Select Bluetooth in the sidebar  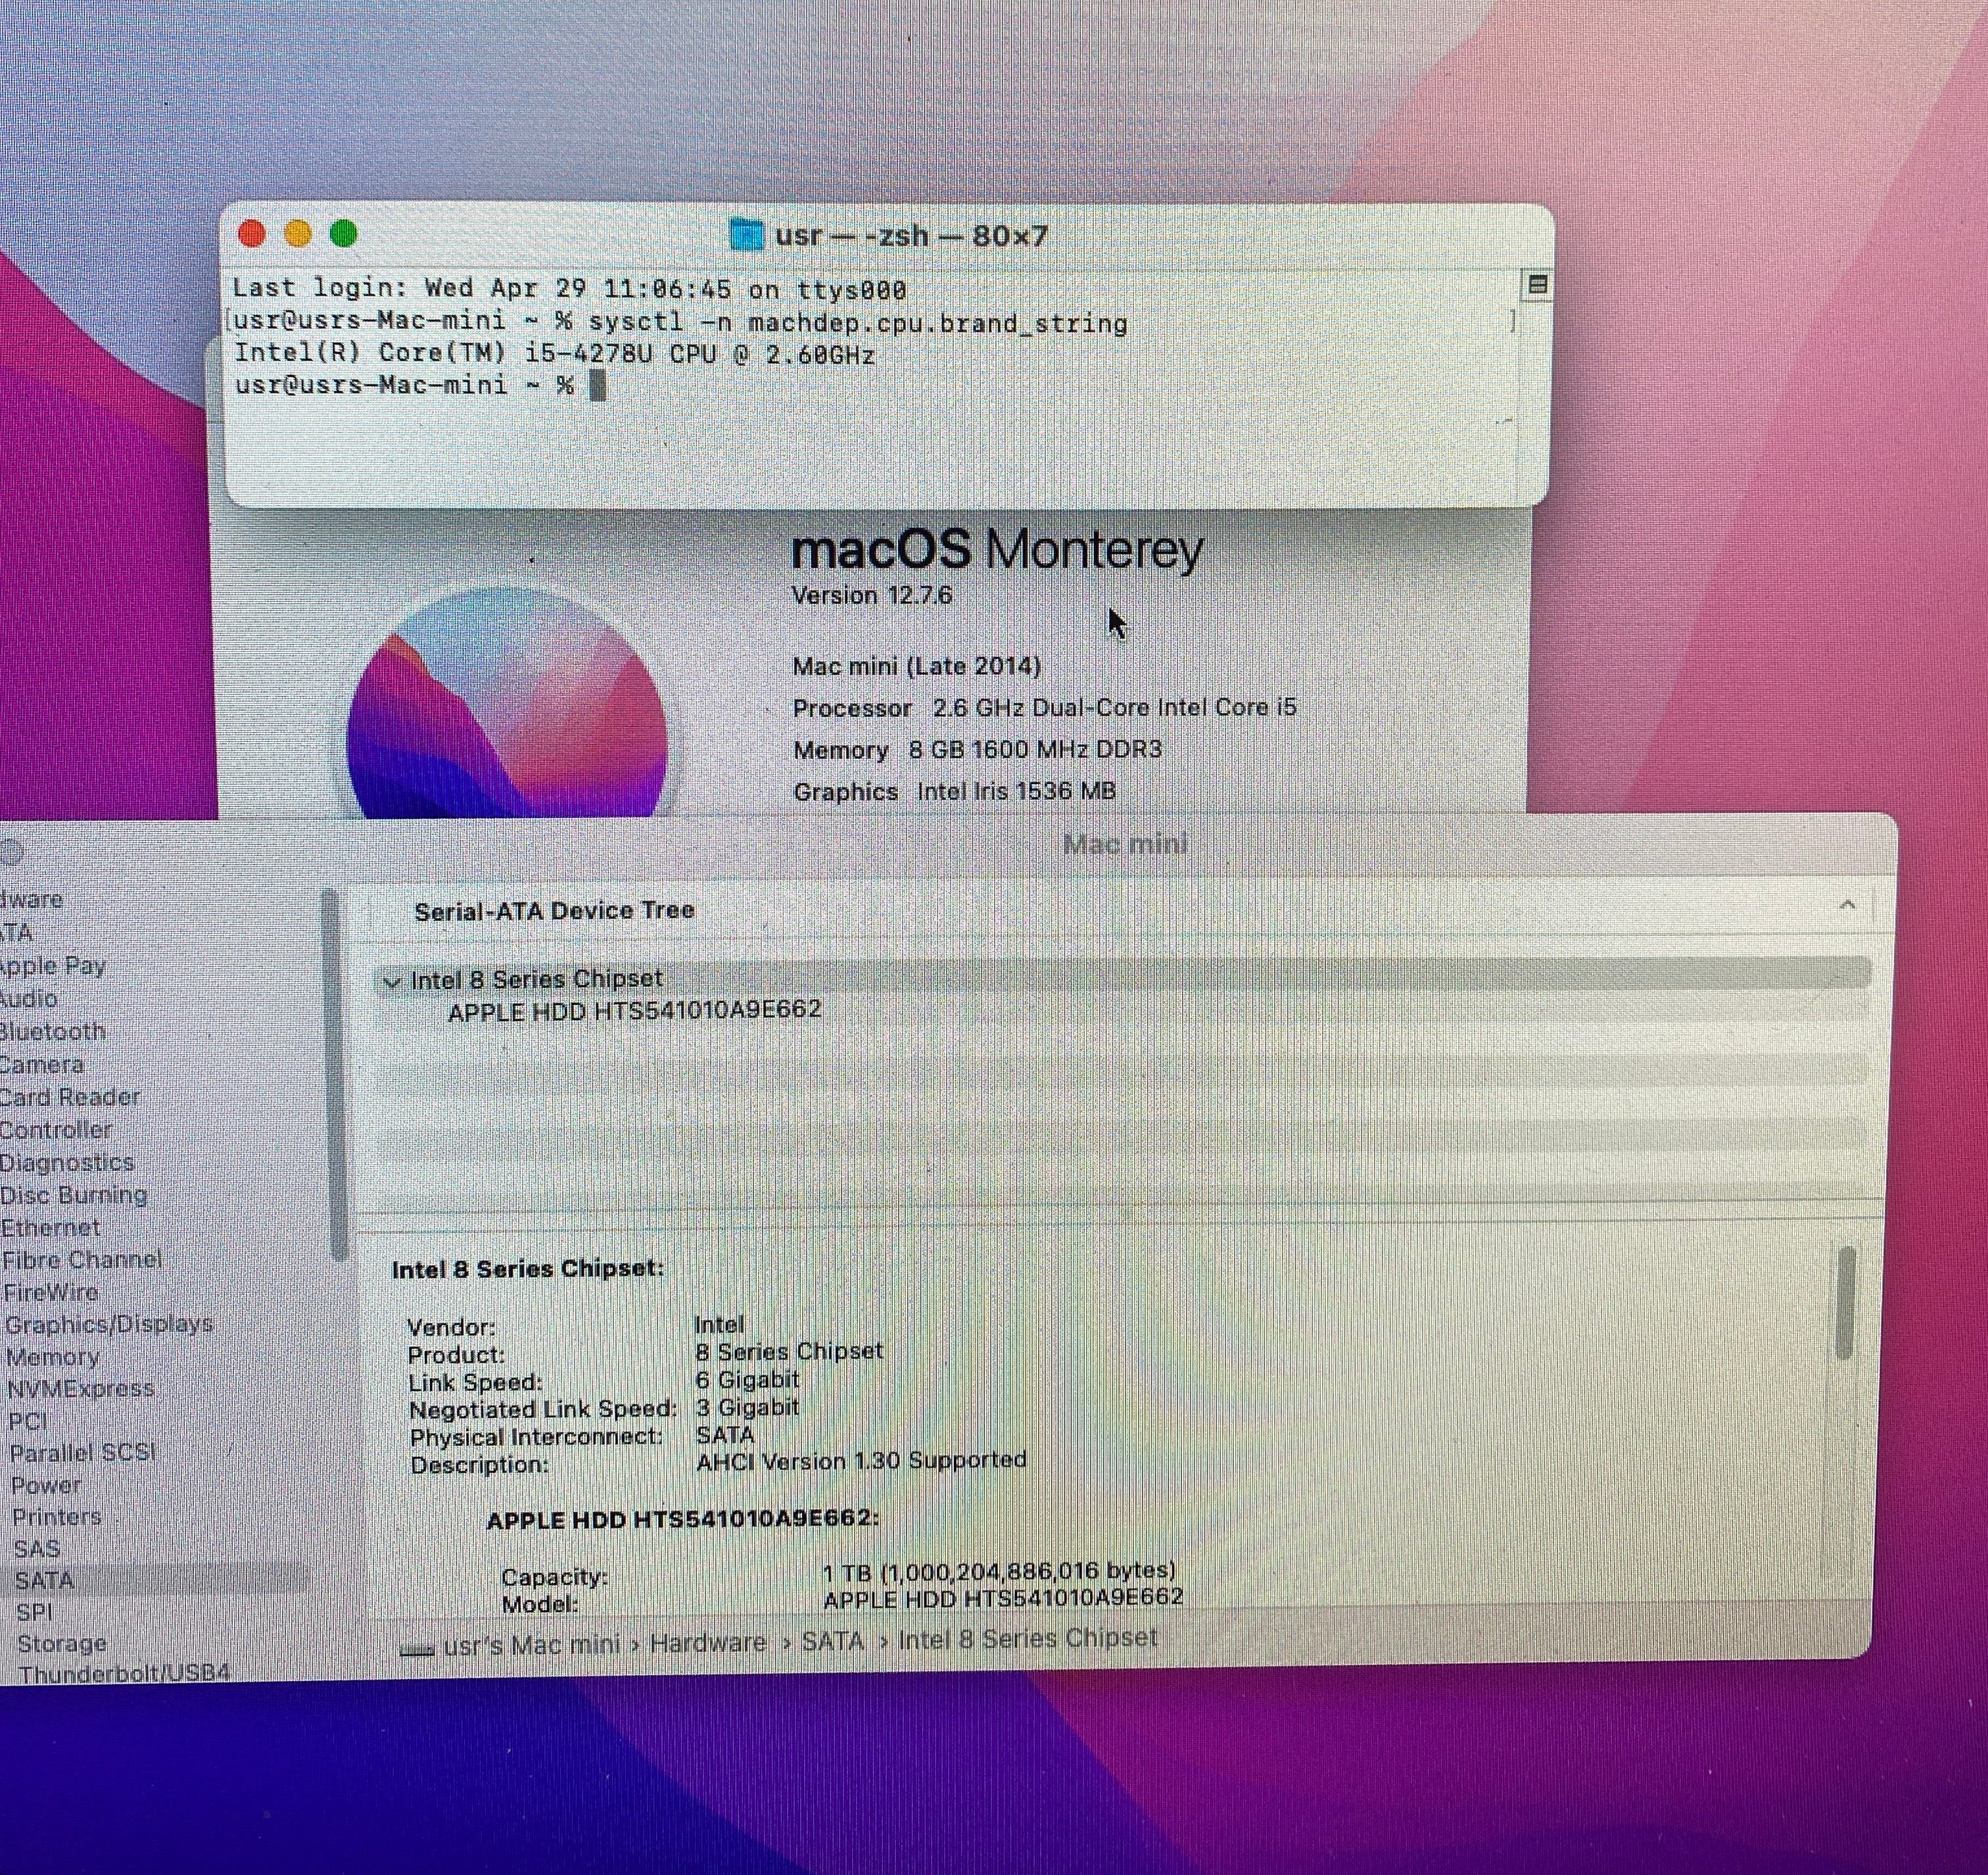click(52, 1032)
